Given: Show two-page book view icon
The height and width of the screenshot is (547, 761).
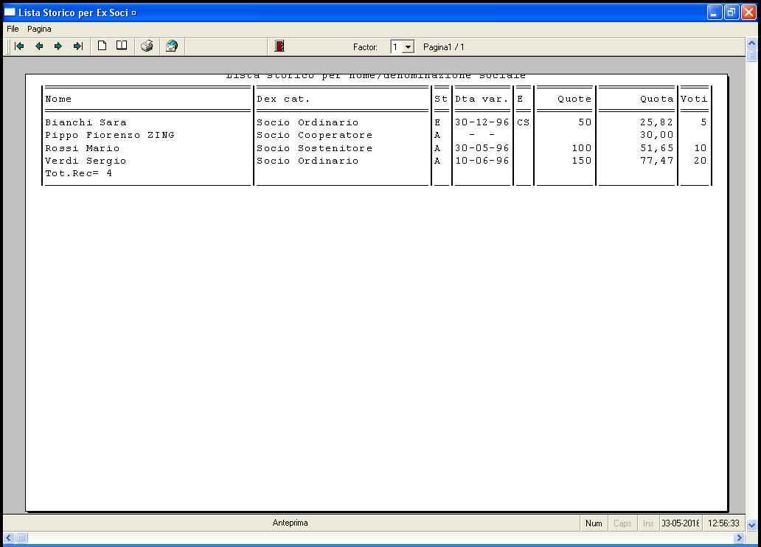Looking at the screenshot, I should coord(122,46).
